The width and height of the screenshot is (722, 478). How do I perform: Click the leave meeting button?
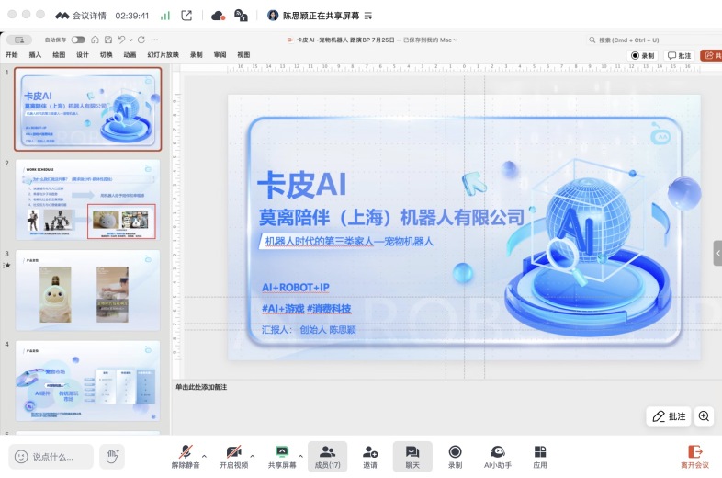pos(694,456)
